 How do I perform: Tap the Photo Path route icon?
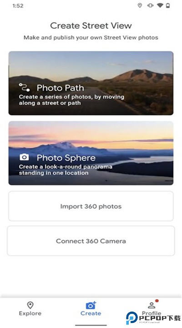point(24,87)
